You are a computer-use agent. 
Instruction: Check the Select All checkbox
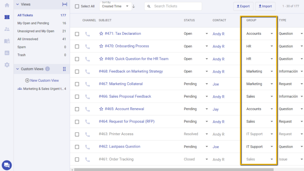(x=77, y=6)
